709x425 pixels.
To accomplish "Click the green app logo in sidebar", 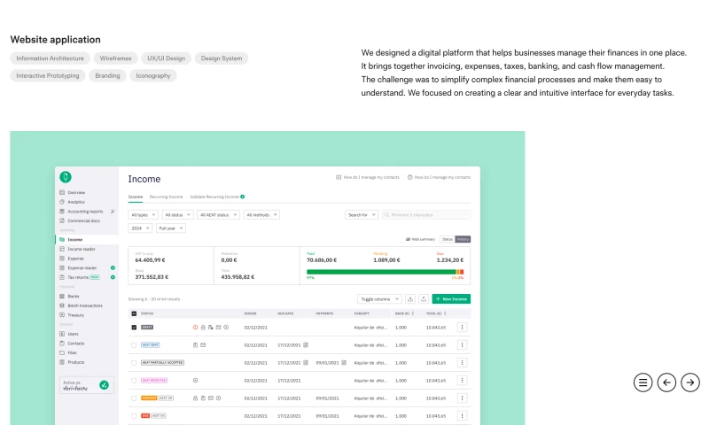I will [66, 176].
